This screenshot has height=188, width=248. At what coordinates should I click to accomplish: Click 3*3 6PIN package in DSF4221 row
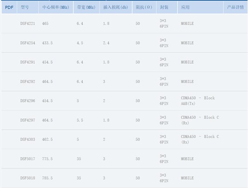click(164, 23)
